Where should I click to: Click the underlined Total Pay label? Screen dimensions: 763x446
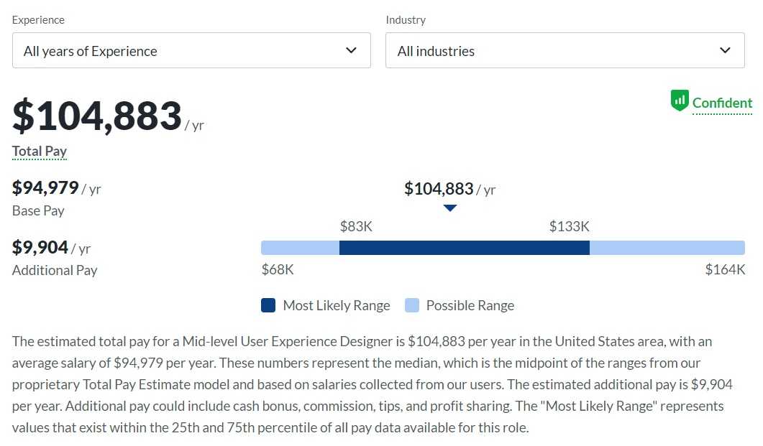pos(40,152)
